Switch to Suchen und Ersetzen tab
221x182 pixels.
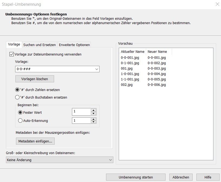[x=39, y=45]
